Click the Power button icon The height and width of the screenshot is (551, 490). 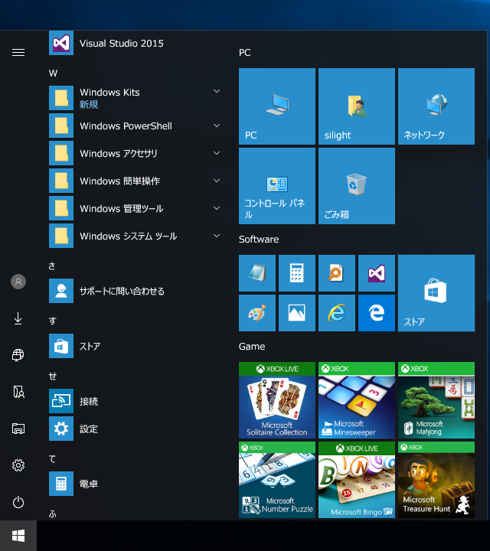click(x=18, y=502)
